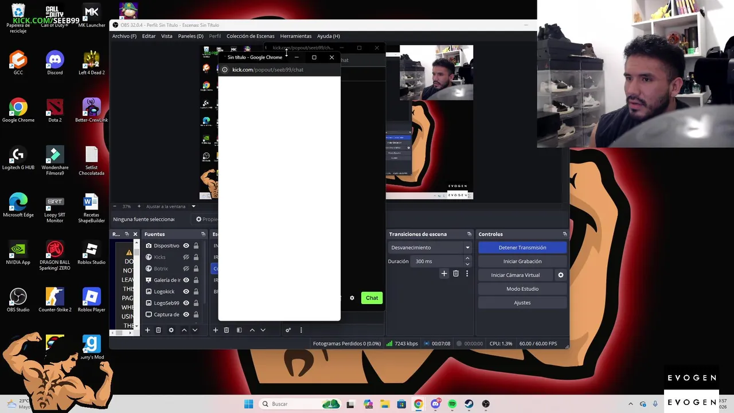Open scene filters icon in scenes toolbar
Screen dimensions: 734x413
click(x=239, y=330)
